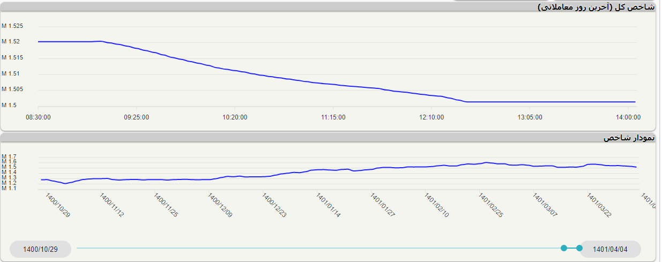The image size is (662, 262).
Task: Click the 09:25:00 time axis label
Action: pyautogui.click(x=136, y=117)
